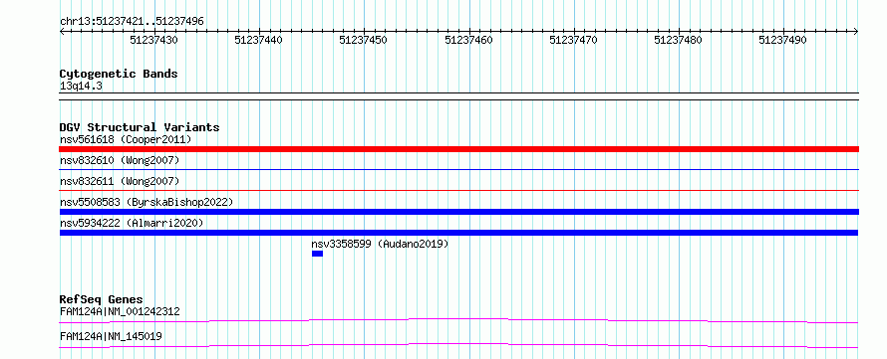Viewport: 887px width, 359px height.
Task: Click ruler position 51237440
Action: (258, 40)
